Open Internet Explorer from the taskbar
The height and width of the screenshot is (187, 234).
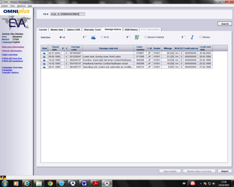click(27, 183)
